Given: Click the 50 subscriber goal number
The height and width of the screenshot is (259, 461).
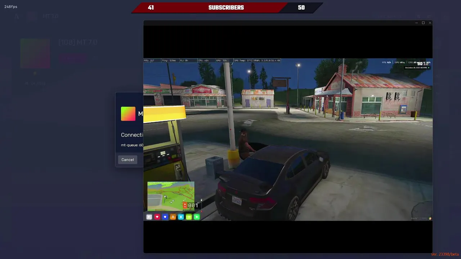Looking at the screenshot, I should point(301,8).
